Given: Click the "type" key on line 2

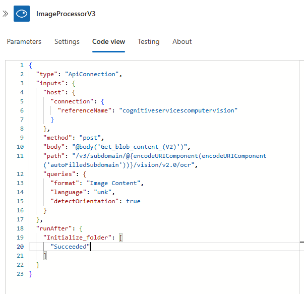Looking at the screenshot, I should click(47, 74).
